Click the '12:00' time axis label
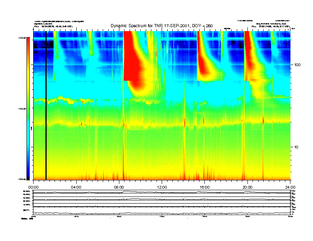Image resolution: width=313 pixels, height=241 pixels. [162, 187]
